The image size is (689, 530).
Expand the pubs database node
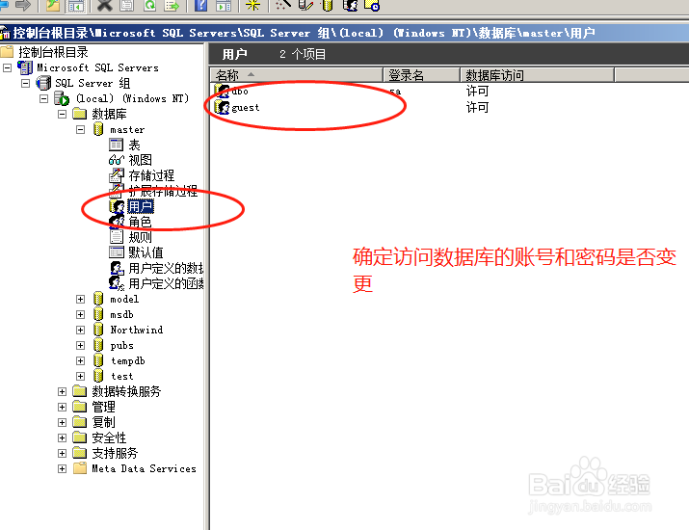pyautogui.click(x=80, y=345)
